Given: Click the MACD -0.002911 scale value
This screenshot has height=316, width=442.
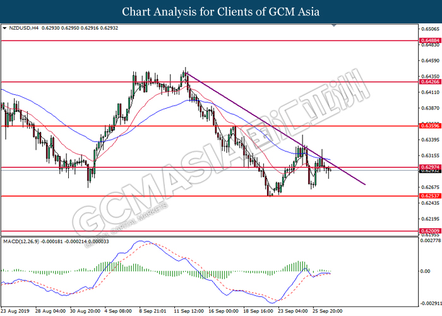Looking at the screenshot, I should 431,303.
